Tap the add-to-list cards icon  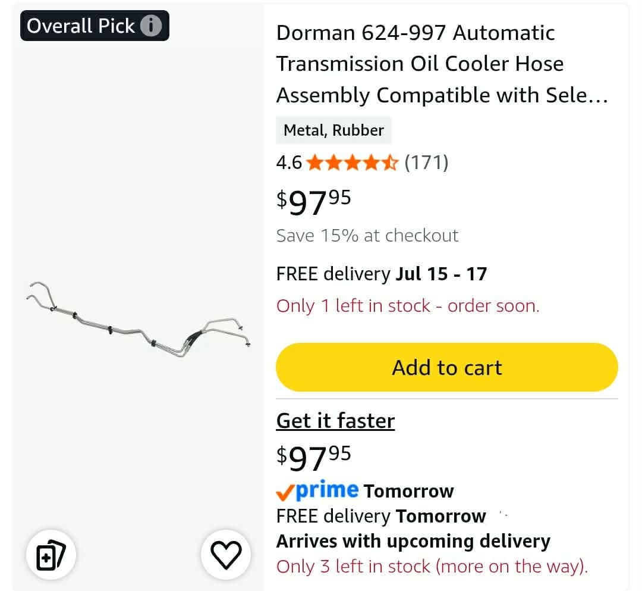(51, 555)
